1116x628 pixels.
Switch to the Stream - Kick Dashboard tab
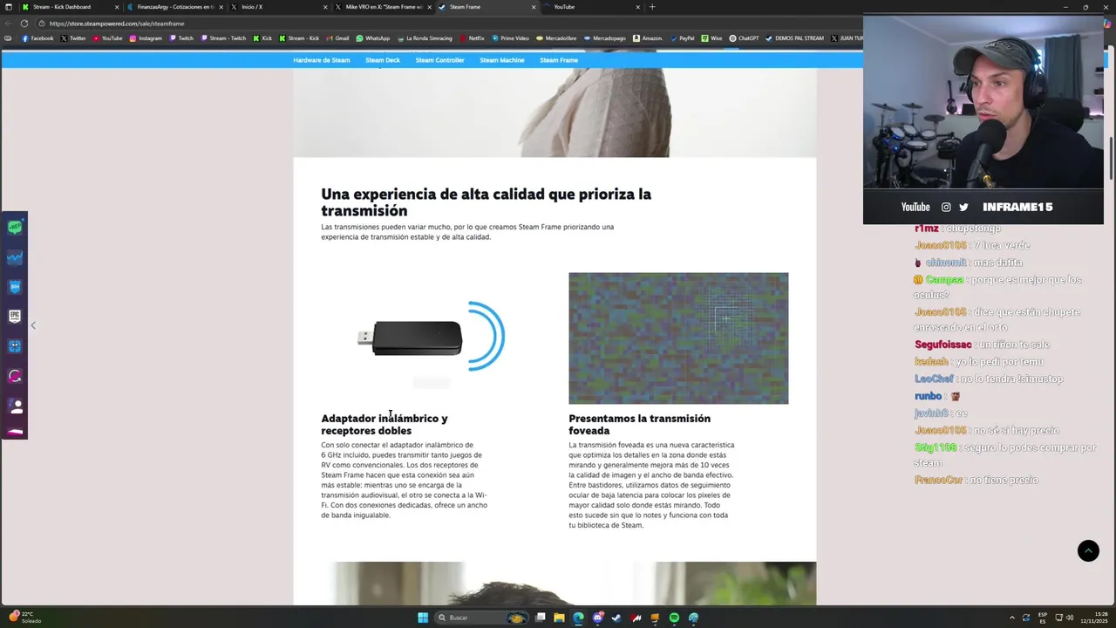click(x=70, y=7)
